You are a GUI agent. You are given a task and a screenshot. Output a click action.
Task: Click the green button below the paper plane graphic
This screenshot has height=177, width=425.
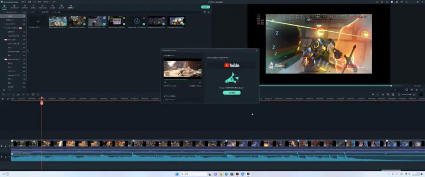pyautogui.click(x=232, y=92)
